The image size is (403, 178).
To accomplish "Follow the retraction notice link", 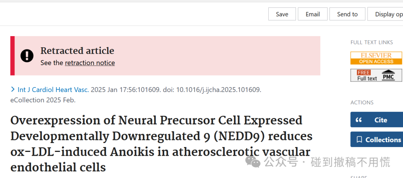I will click(x=90, y=63).
